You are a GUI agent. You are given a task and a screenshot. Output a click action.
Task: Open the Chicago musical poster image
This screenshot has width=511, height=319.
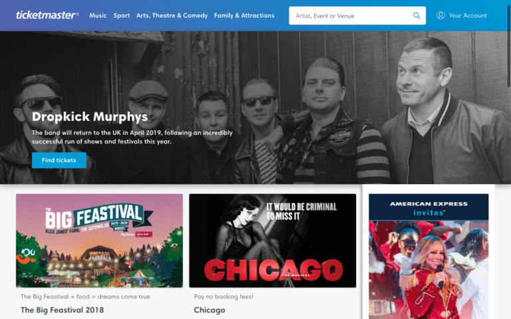click(272, 240)
